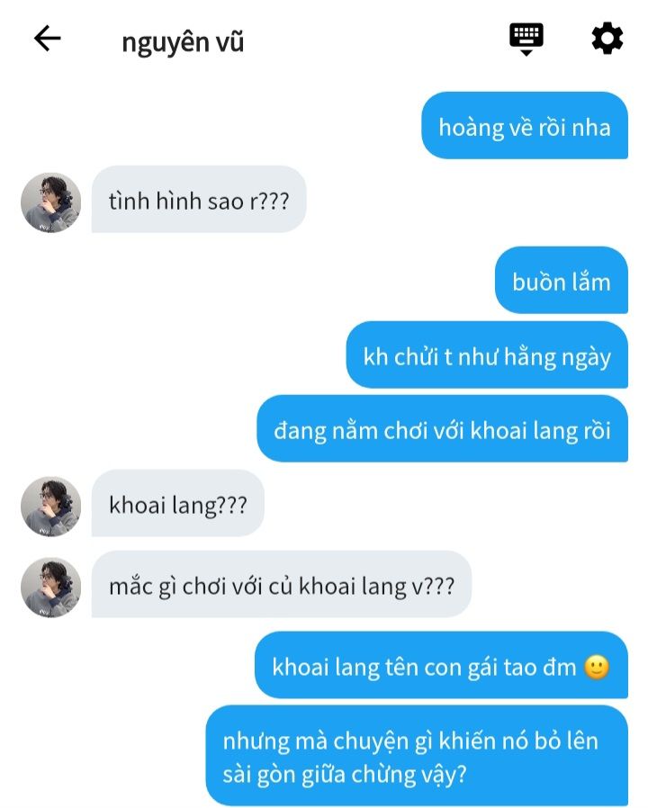The height and width of the screenshot is (808, 648).
Task: Tap the smiley emoji in the message
Action: tap(597, 668)
